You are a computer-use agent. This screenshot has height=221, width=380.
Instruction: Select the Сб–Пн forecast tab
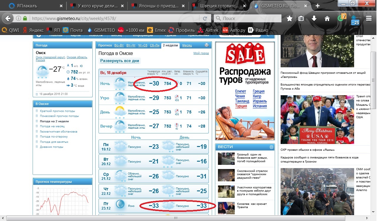[155, 45]
